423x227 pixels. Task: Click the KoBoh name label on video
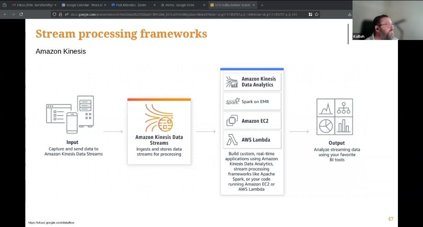pos(359,36)
